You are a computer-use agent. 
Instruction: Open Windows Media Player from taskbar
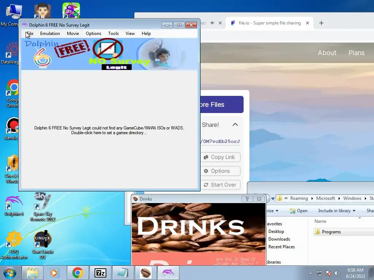pyautogui.click(x=54, y=273)
